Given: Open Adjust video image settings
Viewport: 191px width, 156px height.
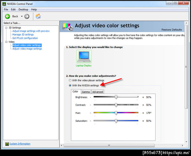Looking at the screenshot, I should click(27, 49).
